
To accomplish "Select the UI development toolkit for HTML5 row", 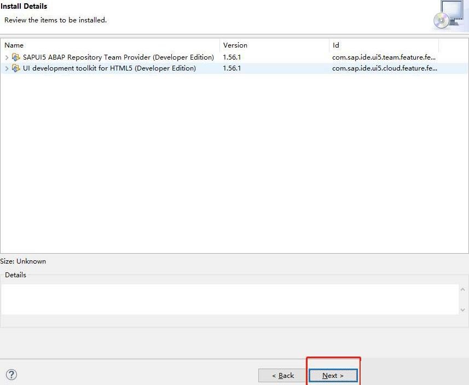I will click(x=109, y=68).
